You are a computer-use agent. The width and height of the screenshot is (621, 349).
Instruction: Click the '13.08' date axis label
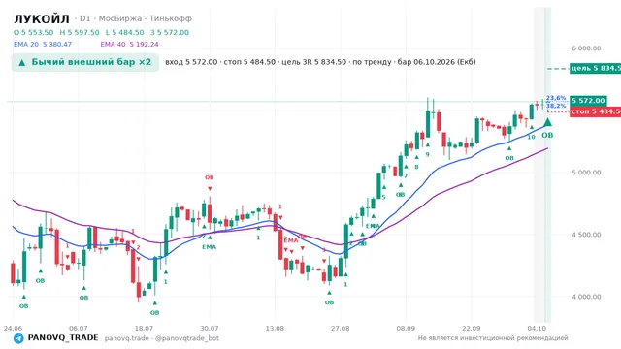pyautogui.click(x=275, y=329)
